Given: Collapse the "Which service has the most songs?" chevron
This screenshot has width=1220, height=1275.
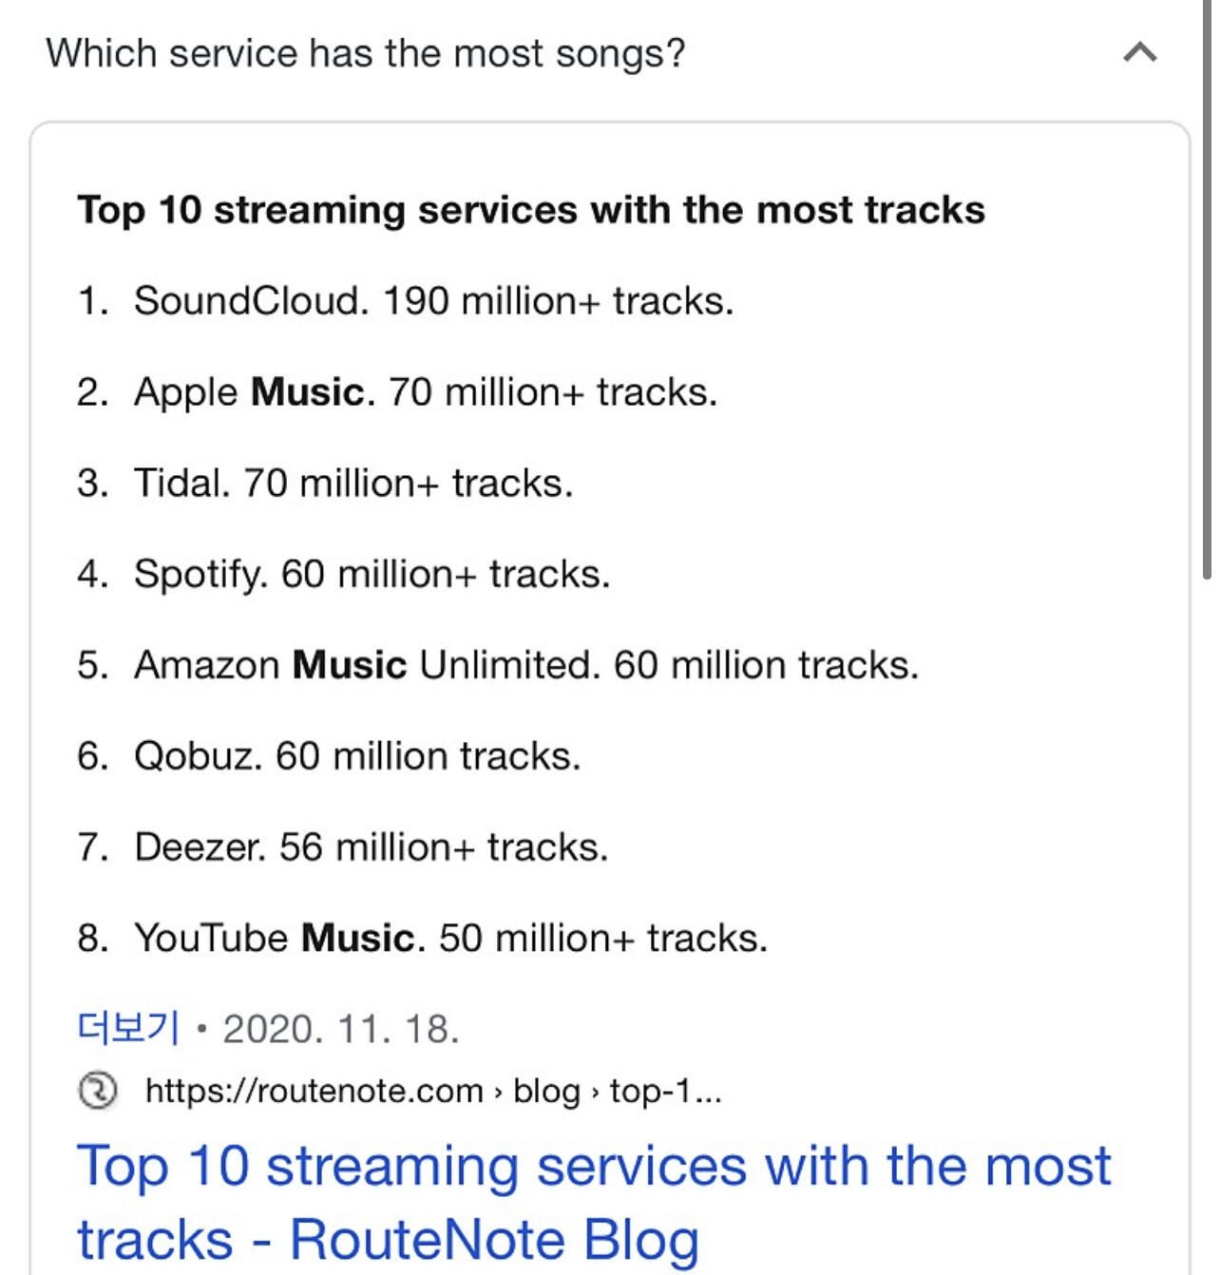Looking at the screenshot, I should point(1139,52).
